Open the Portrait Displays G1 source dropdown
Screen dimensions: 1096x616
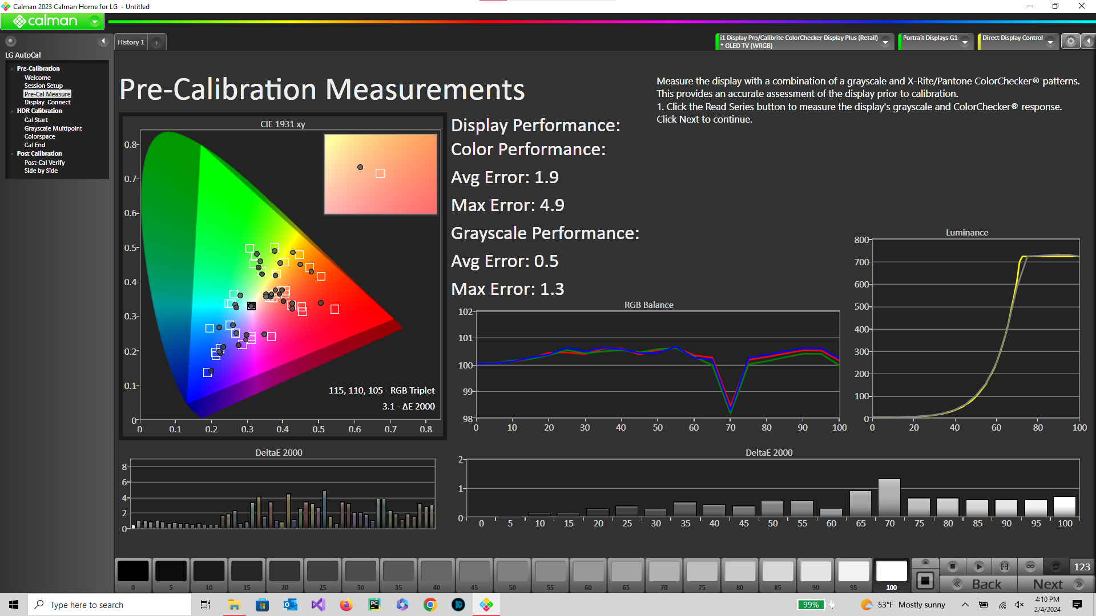(x=965, y=42)
